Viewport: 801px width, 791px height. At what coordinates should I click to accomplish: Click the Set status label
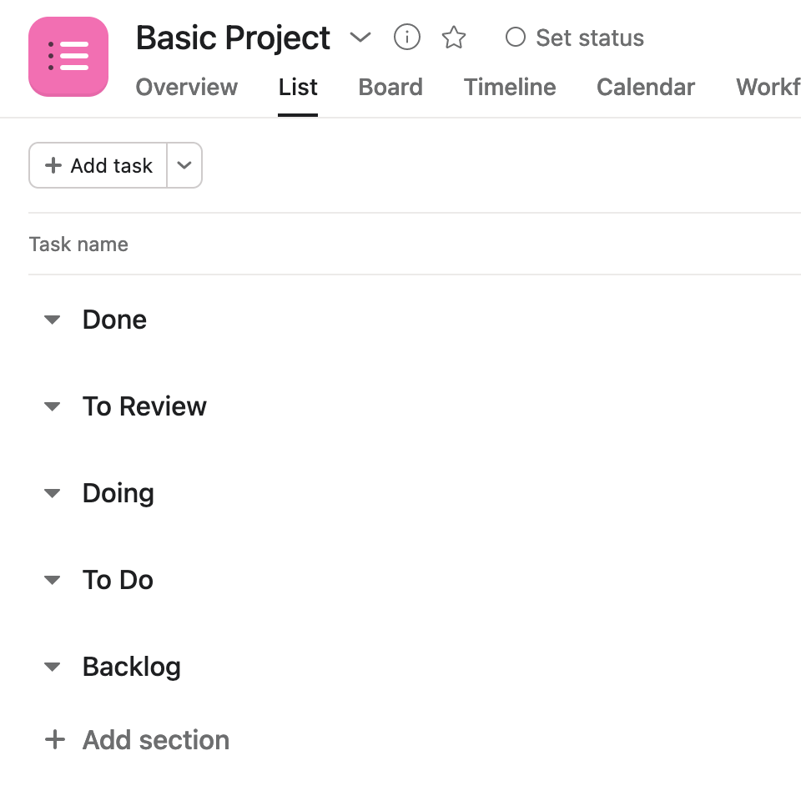(590, 38)
